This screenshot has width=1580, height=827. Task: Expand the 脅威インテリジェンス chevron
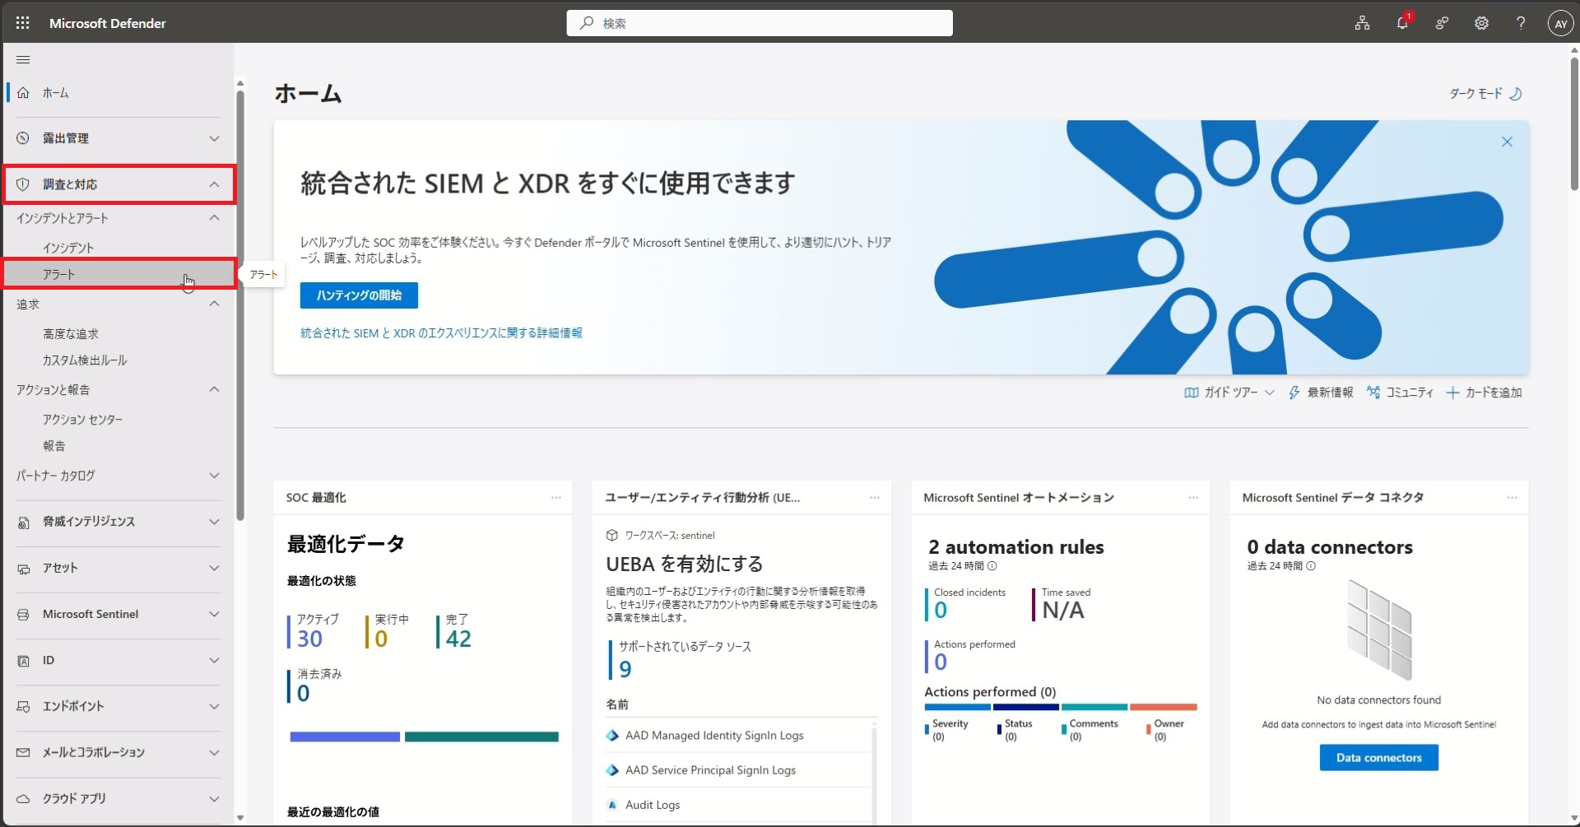(x=214, y=522)
